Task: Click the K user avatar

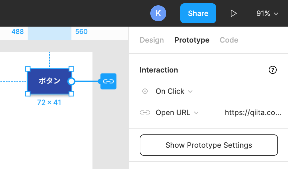Action: [158, 13]
